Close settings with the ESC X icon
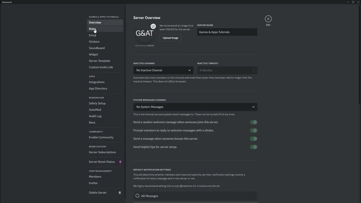The image size is (361, 203). (x=268, y=19)
